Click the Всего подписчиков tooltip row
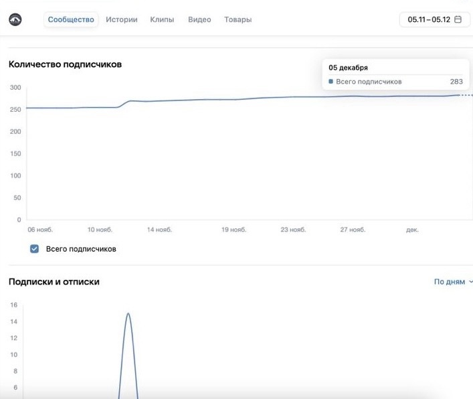The image size is (473, 399). pyautogui.click(x=395, y=82)
